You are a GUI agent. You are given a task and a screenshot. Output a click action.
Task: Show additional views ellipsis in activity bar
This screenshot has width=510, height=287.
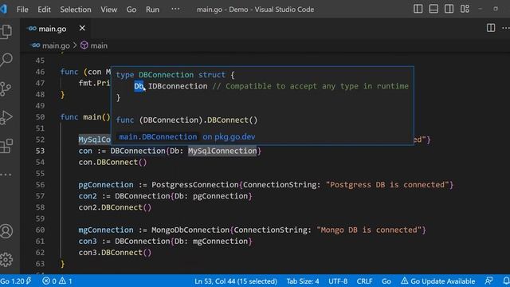[x=6, y=175]
